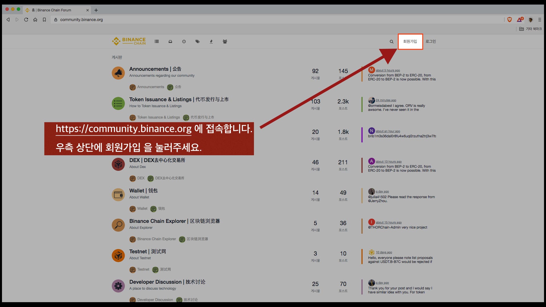
Task: Click the messages inbox icon
Action: 170,42
